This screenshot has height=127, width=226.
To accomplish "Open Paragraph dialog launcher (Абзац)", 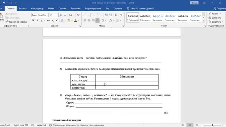I will [123, 26].
